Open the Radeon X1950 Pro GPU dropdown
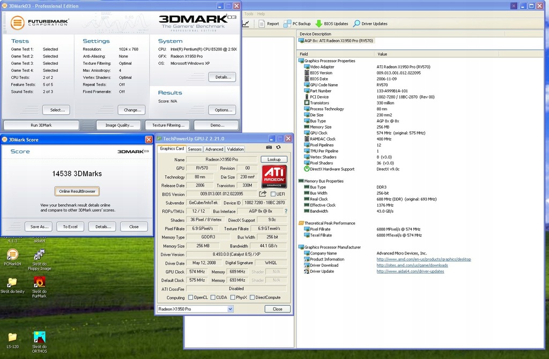The image size is (549, 359). tap(230, 309)
